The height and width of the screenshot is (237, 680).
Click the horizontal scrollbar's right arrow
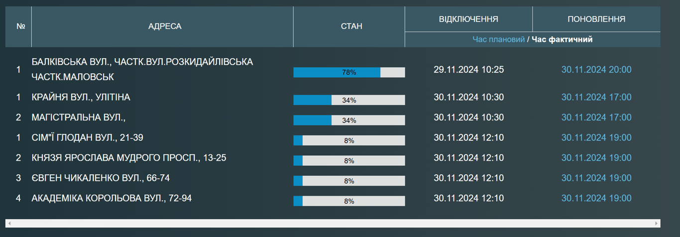(x=657, y=224)
